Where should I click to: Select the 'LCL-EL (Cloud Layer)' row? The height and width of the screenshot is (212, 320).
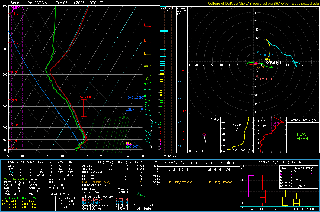121,182
